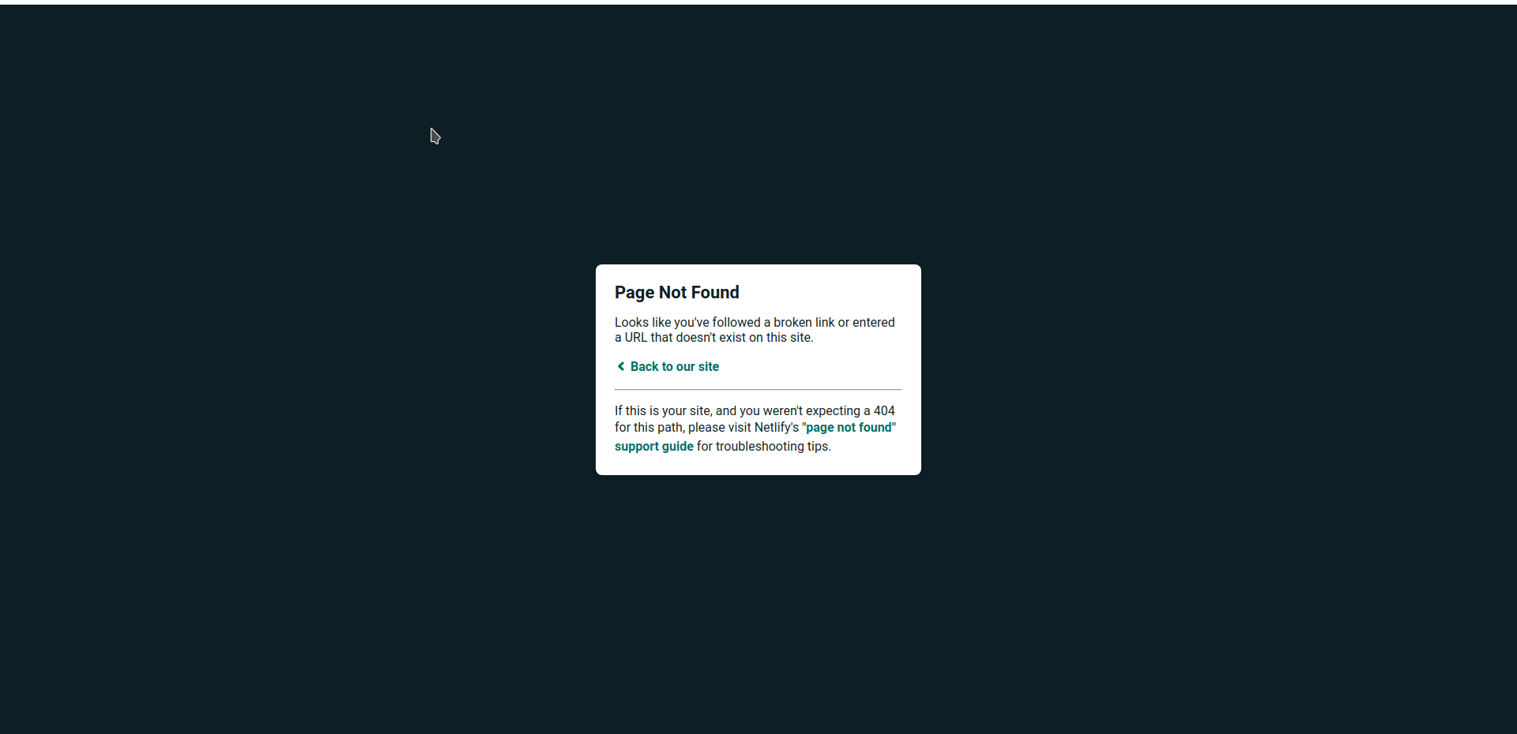The height and width of the screenshot is (734, 1517).
Task: Click the mouse cursor arrow shown on screen
Action: pyautogui.click(x=435, y=137)
